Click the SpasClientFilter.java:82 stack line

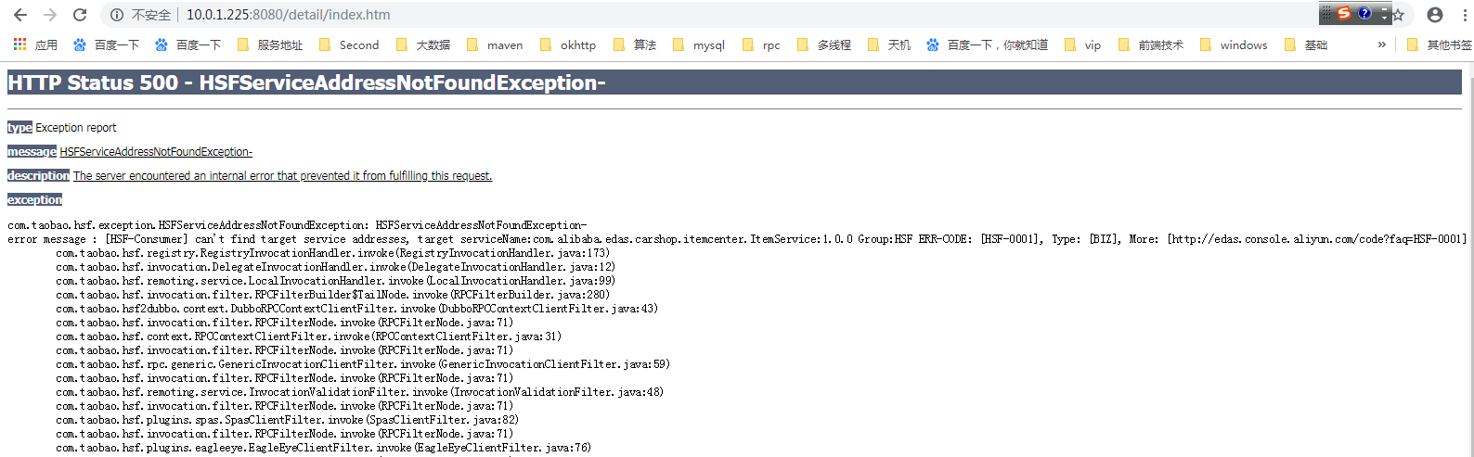click(287, 420)
